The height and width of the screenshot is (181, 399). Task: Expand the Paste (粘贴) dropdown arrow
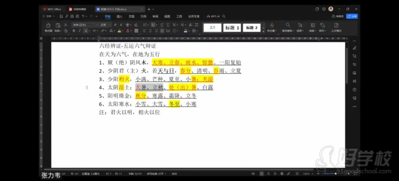[61, 31]
